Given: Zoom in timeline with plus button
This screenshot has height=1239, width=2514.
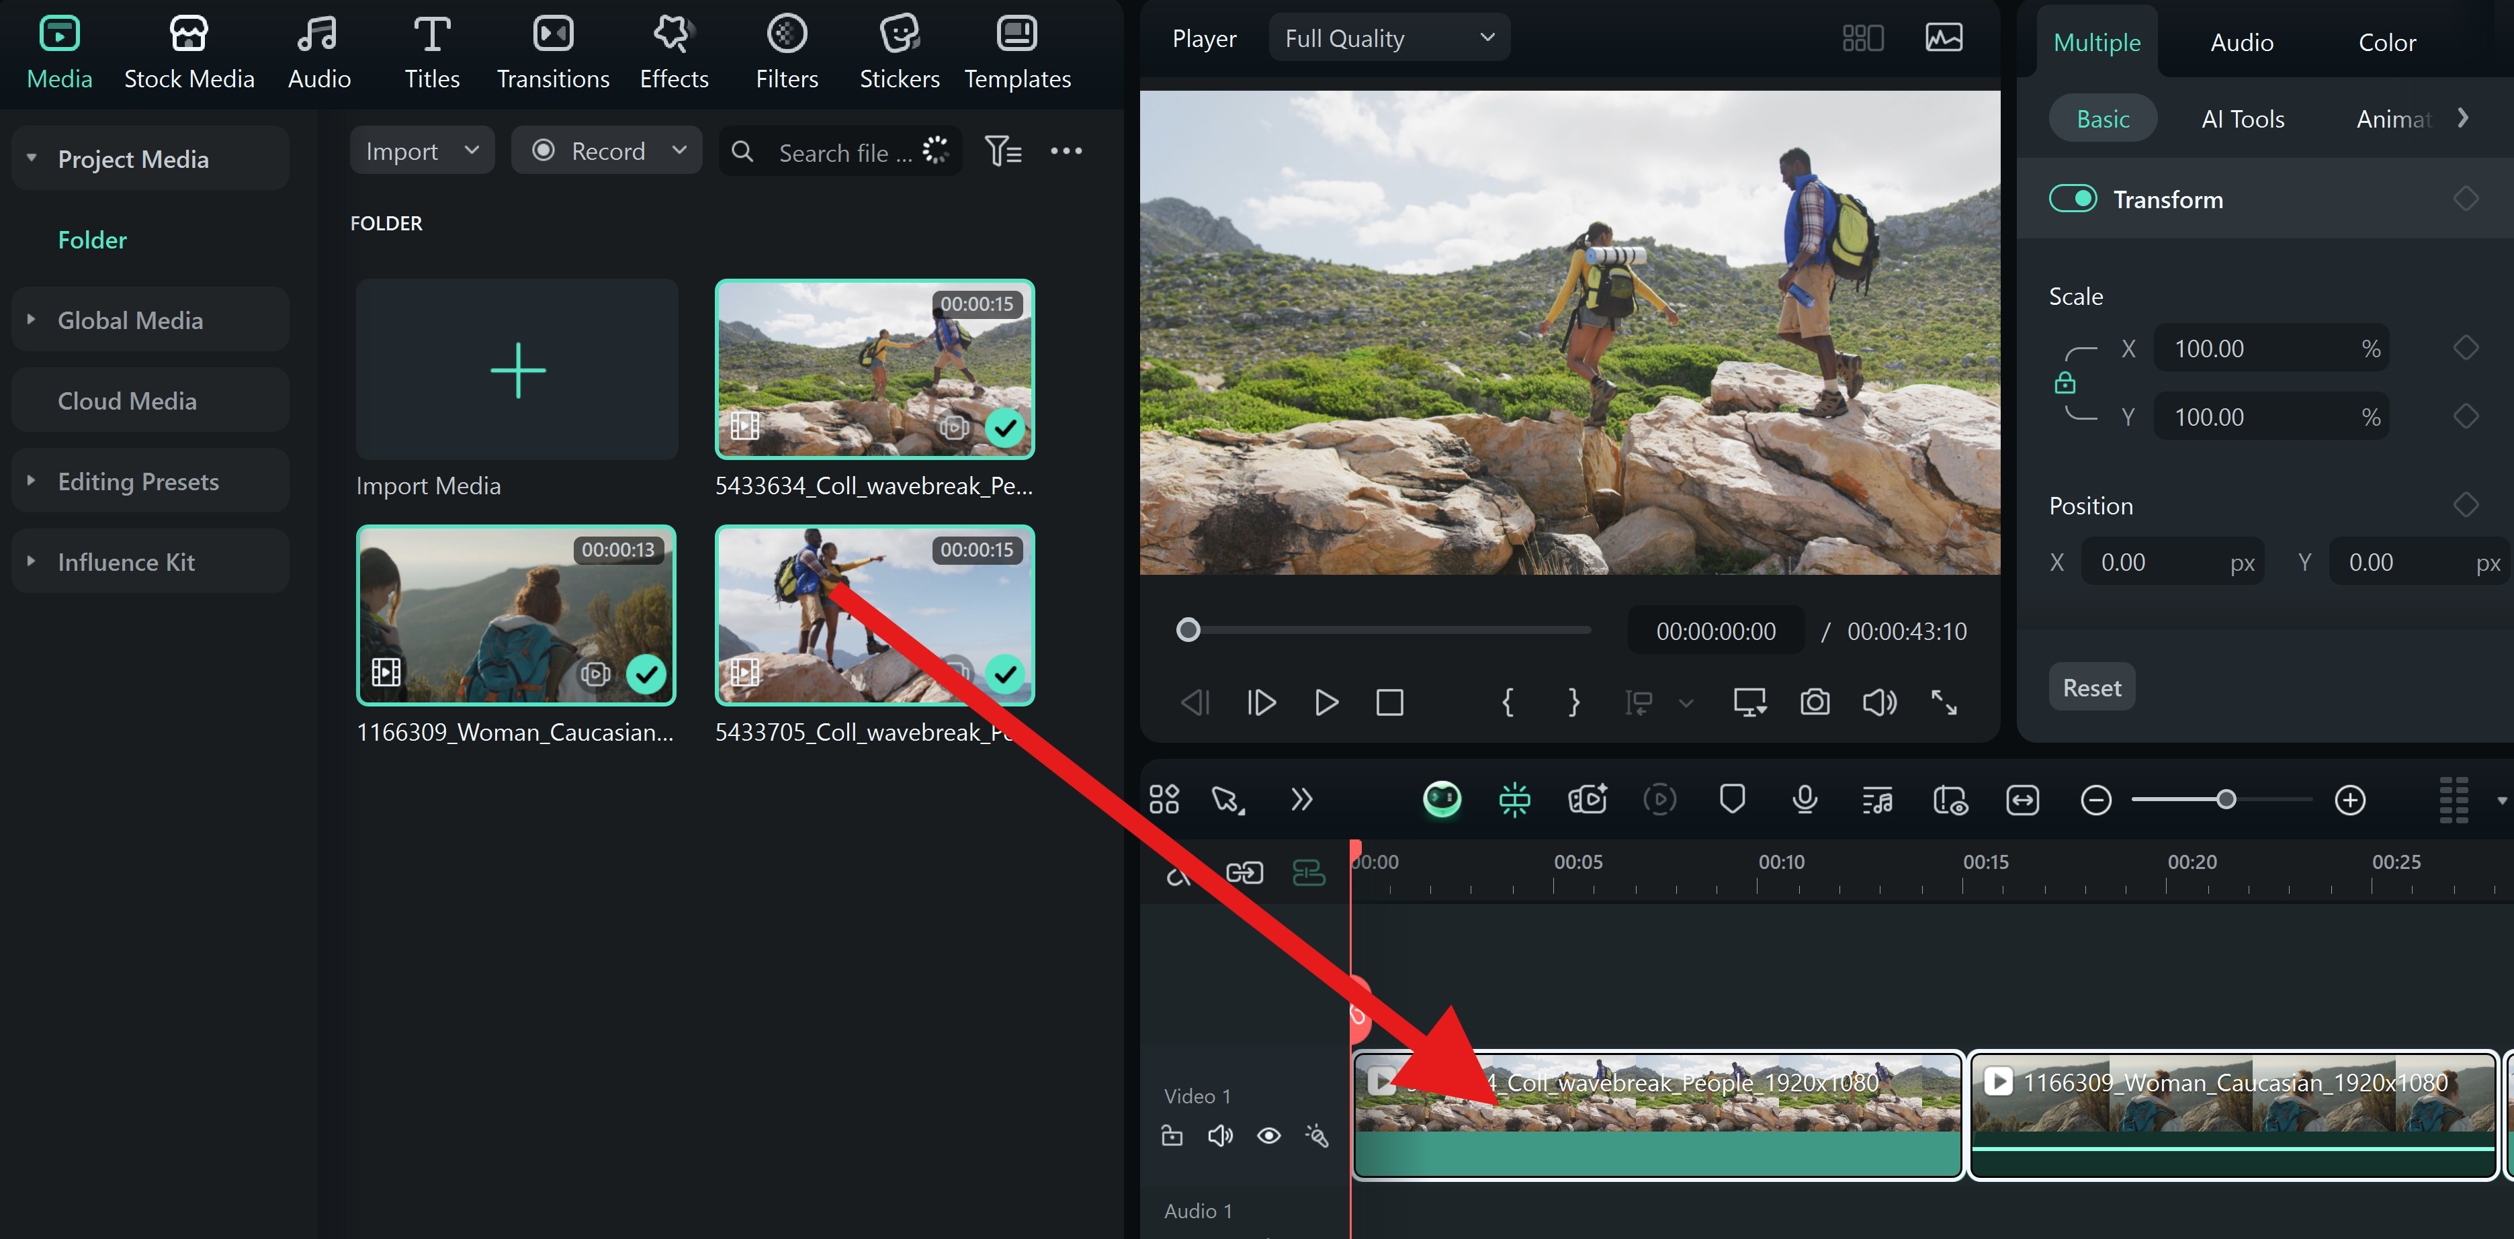Looking at the screenshot, I should [2349, 800].
